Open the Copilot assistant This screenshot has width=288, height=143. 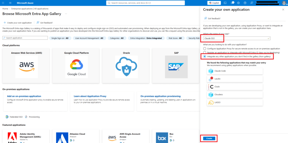pyautogui.click(x=214, y=3)
